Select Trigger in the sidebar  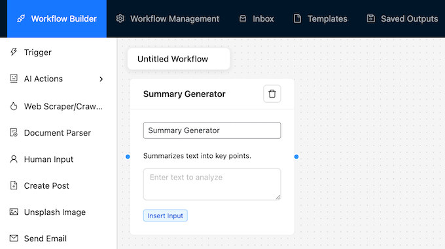(38, 52)
